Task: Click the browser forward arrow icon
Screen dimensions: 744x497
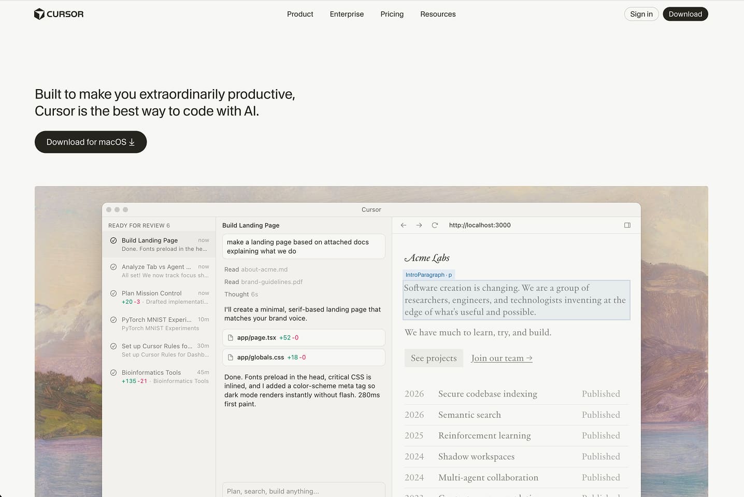Action: click(419, 225)
